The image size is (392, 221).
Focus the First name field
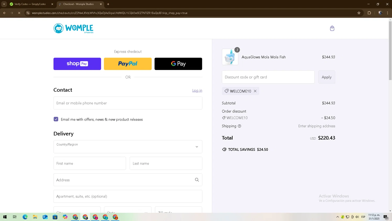coord(90,163)
